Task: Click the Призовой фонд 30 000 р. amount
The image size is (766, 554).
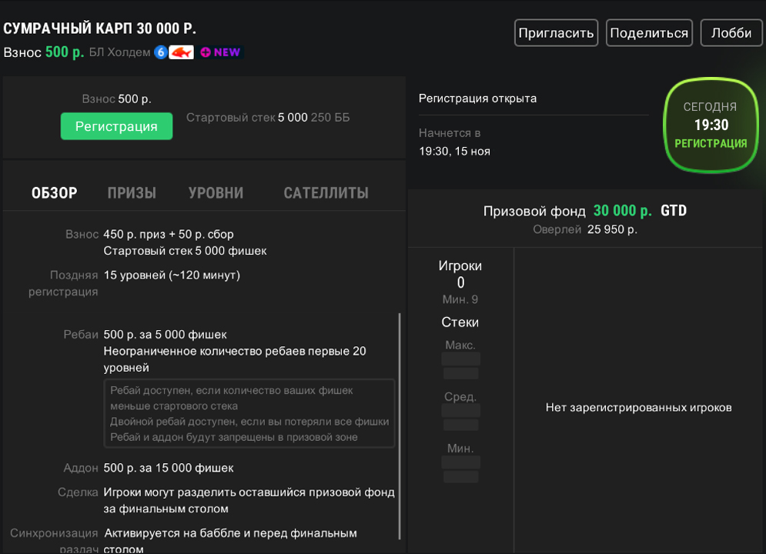Action: [622, 211]
